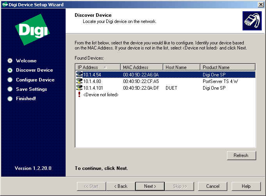Image resolution: width=266 pixels, height=196 pixels.
Task: Click the Finished! step label
Action: [26, 99]
